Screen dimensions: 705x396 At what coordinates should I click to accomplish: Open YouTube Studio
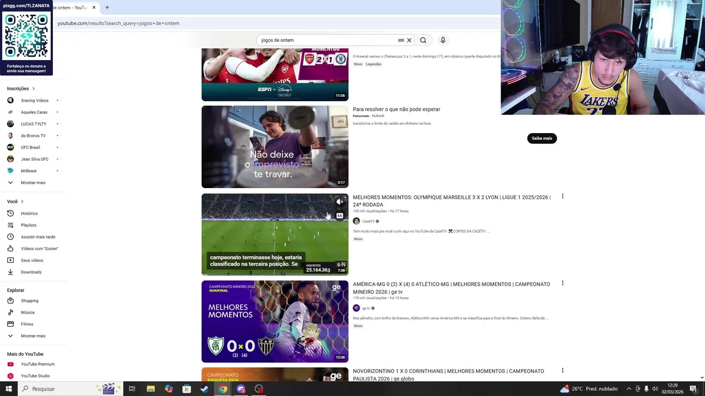(35, 376)
